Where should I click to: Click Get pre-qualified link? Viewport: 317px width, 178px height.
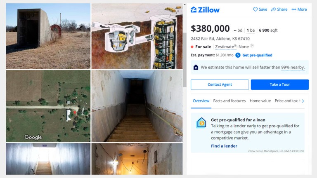click(257, 55)
